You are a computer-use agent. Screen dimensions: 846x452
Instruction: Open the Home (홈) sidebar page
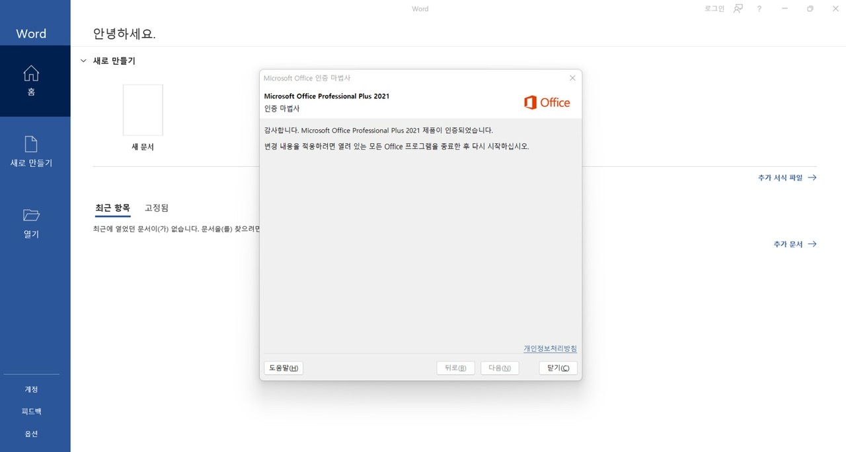[31, 81]
